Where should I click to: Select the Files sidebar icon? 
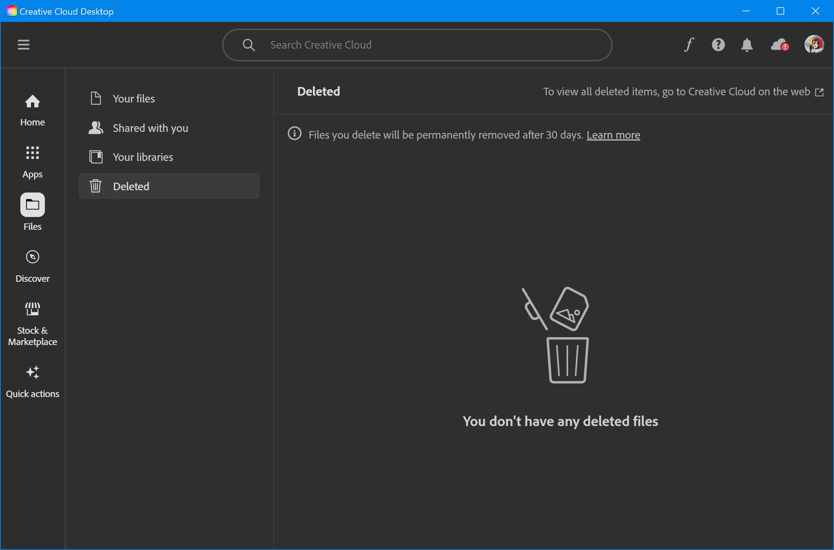32,206
